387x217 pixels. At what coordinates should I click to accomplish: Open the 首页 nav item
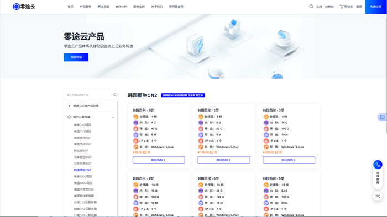click(x=71, y=7)
